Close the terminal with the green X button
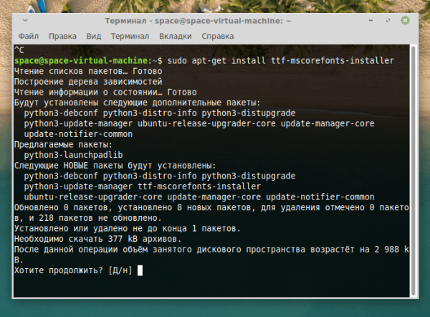The height and width of the screenshot is (317, 430). pos(405,20)
